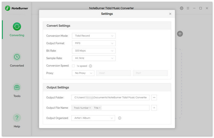
Task: Minimize the NoteBurner window
Action: point(194,8)
